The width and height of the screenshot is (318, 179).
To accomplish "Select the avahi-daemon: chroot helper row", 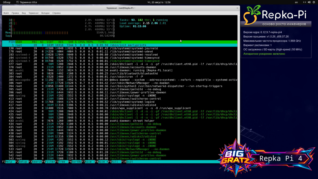I will (120, 121).
